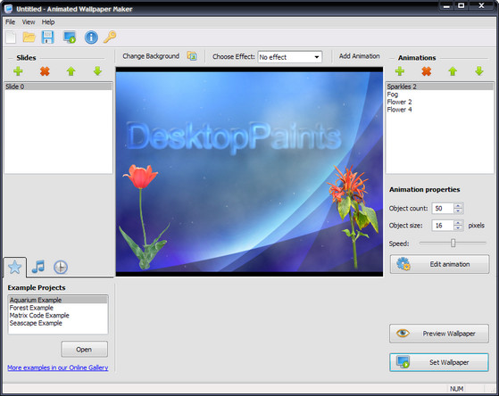Open the File menu
This screenshot has width=499, height=396.
pyautogui.click(x=10, y=22)
